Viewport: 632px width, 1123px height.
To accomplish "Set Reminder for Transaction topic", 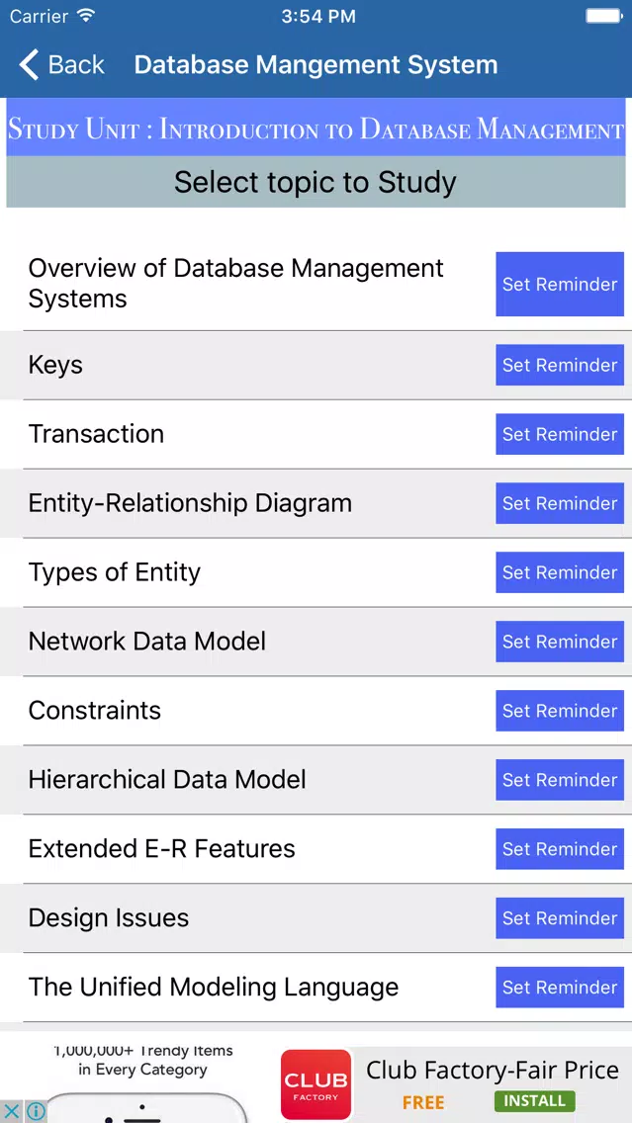I will 560,434.
